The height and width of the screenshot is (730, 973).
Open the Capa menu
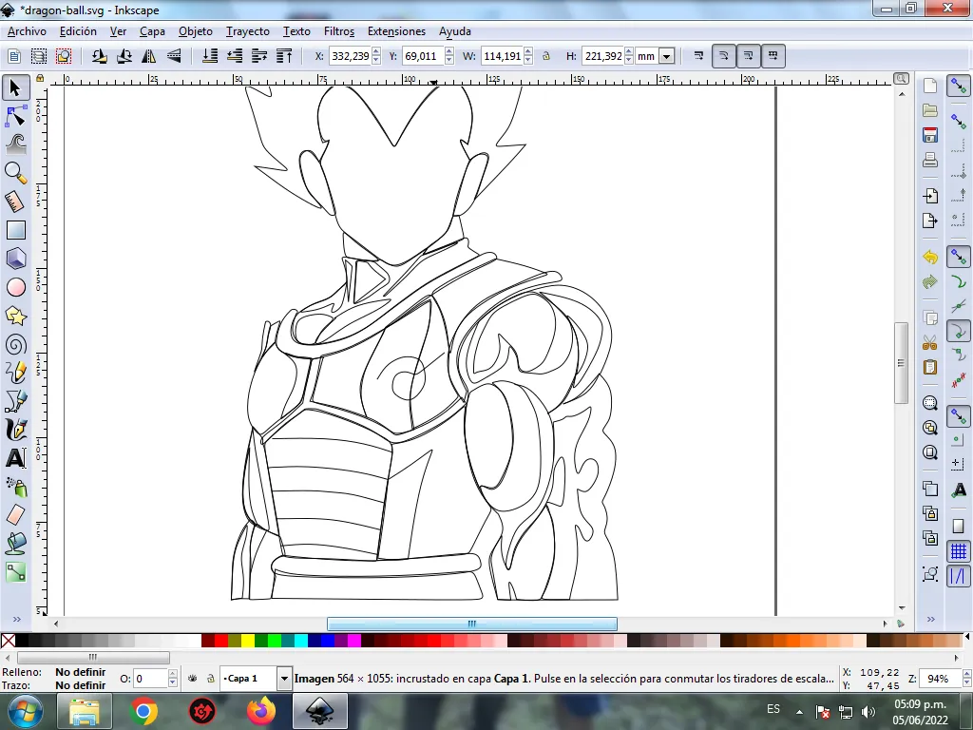click(x=152, y=31)
